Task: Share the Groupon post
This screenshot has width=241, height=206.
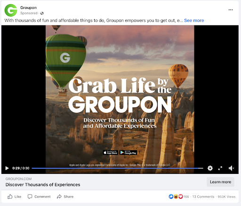Action: (x=65, y=197)
